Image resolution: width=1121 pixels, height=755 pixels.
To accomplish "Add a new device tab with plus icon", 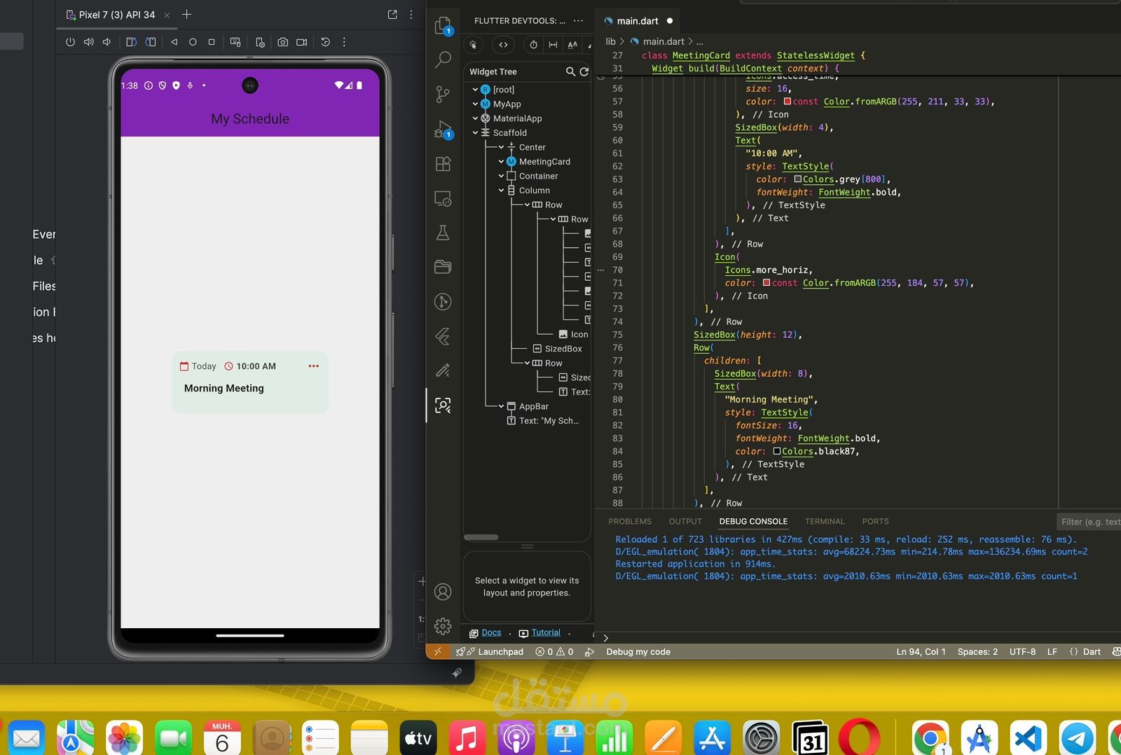I will (x=186, y=14).
